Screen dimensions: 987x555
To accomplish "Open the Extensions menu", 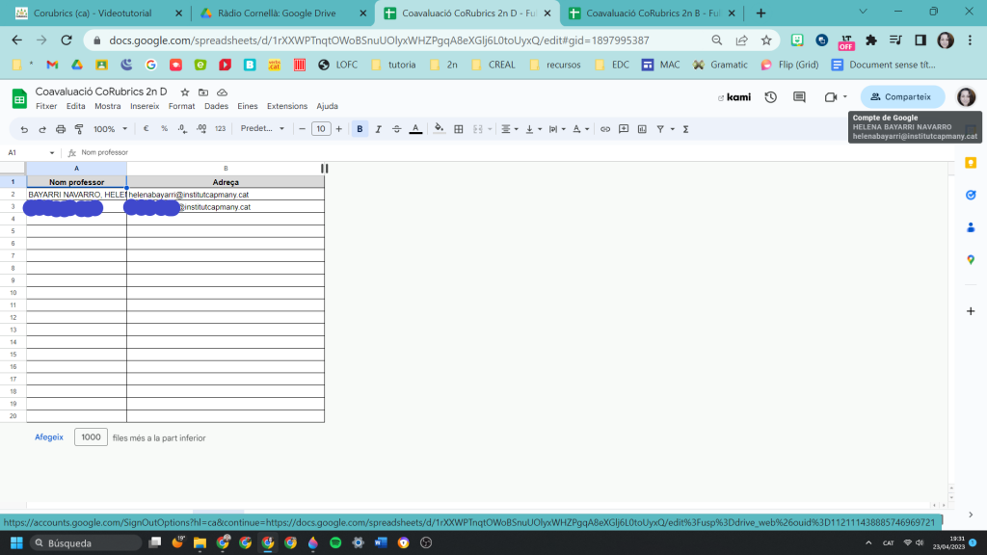I will [x=286, y=106].
